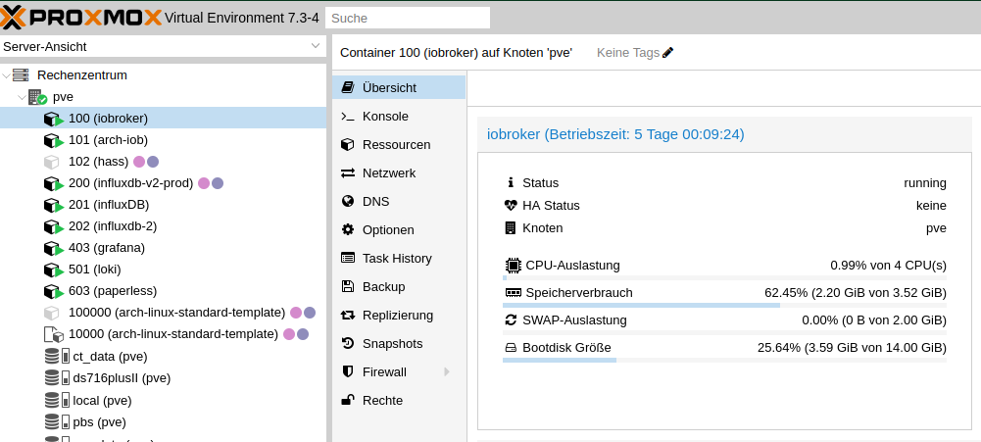Open the Replizierung tab
Image resolution: width=981 pixels, height=442 pixels.
[x=399, y=315]
